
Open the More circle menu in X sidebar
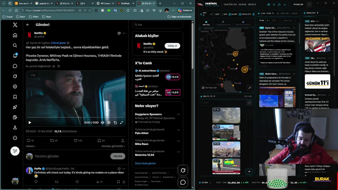click(15, 138)
